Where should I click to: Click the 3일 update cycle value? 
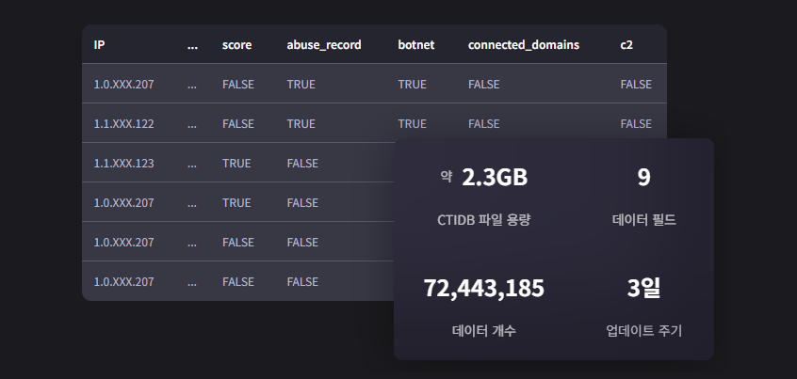(643, 289)
